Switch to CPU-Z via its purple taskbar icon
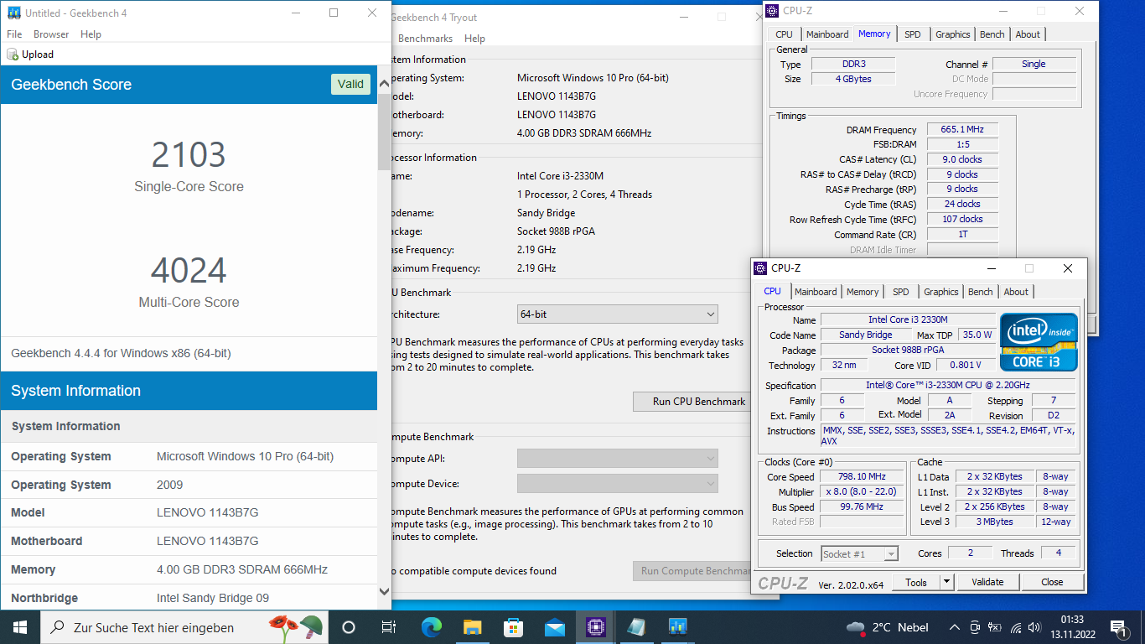 pyautogui.click(x=596, y=627)
